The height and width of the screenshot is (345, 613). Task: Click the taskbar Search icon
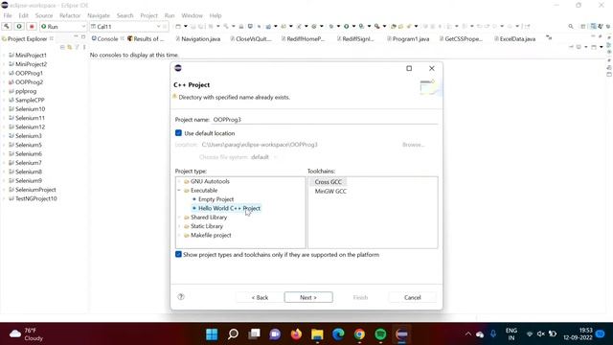click(233, 334)
